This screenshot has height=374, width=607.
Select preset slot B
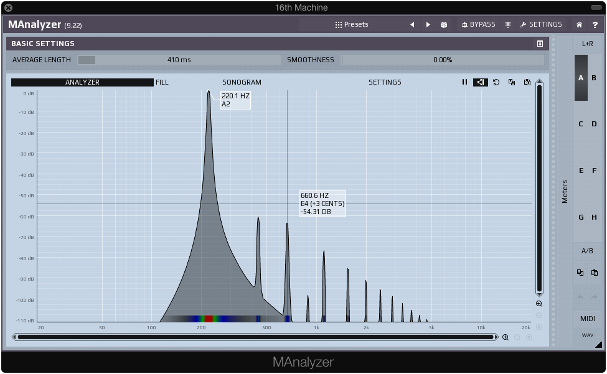coord(594,78)
